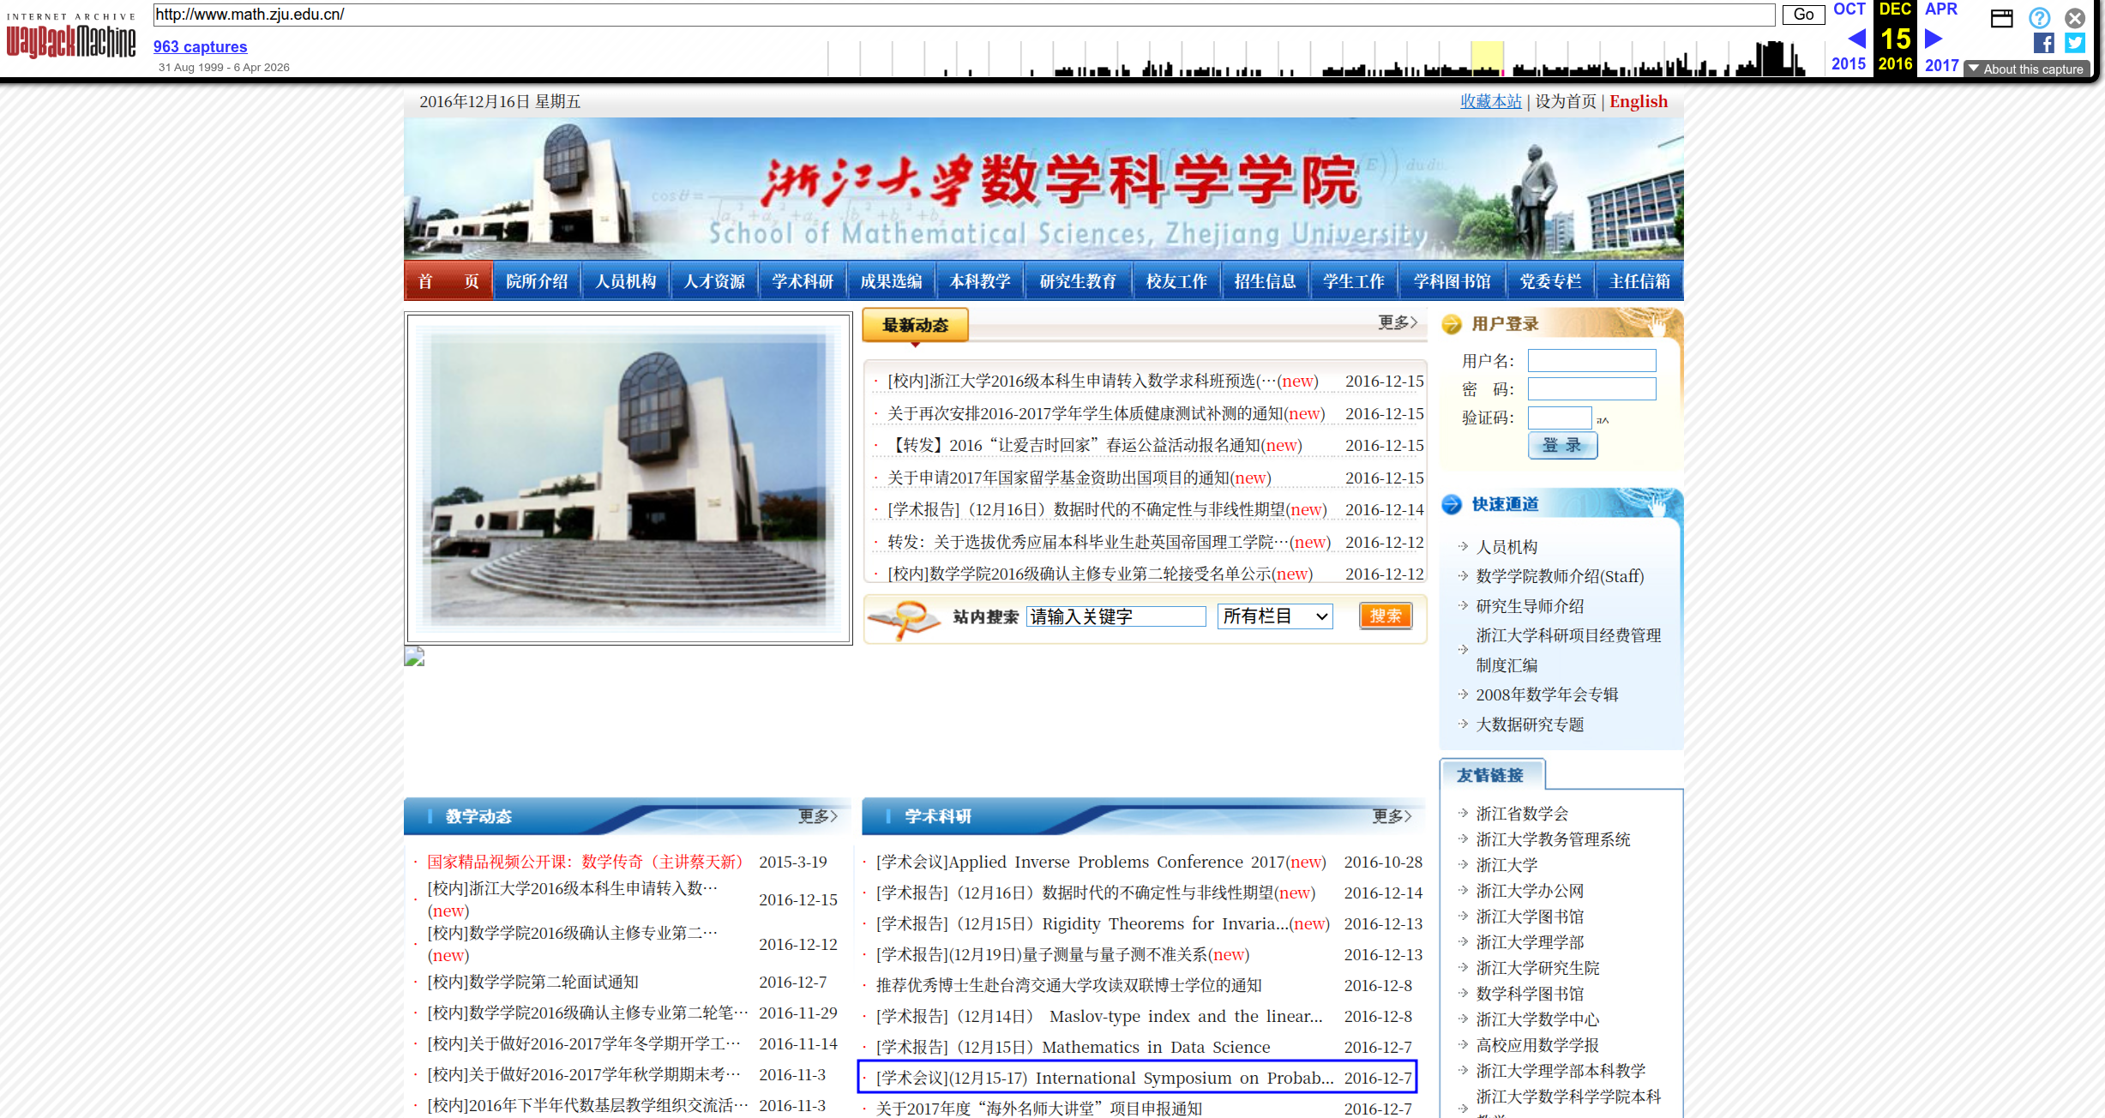Click the orange 搜索 search button
The width and height of the screenshot is (2105, 1118).
click(x=1385, y=616)
